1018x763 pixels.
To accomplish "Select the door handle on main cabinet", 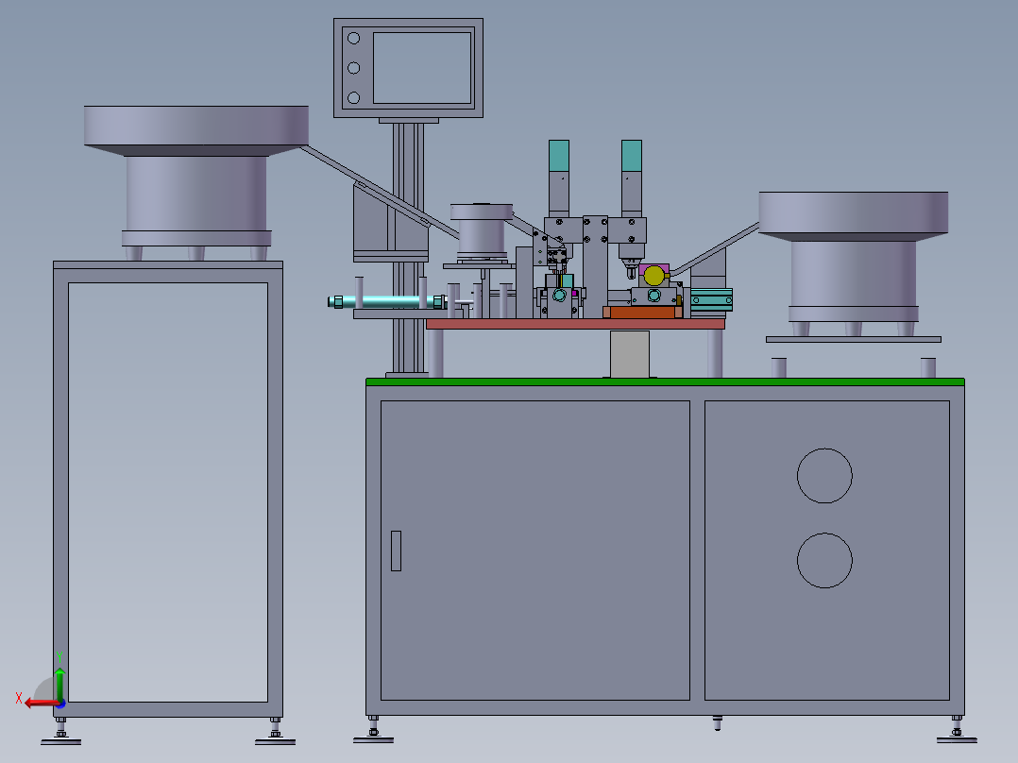I will click(396, 551).
